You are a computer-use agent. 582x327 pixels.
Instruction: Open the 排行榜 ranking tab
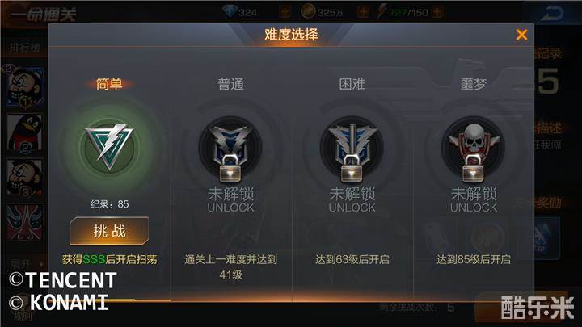point(25,47)
